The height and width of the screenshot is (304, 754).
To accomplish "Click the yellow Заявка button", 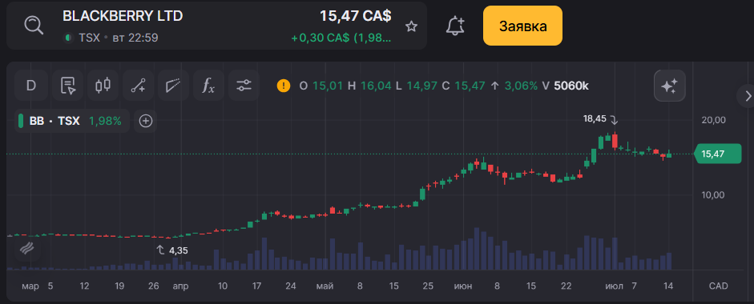I will (522, 26).
